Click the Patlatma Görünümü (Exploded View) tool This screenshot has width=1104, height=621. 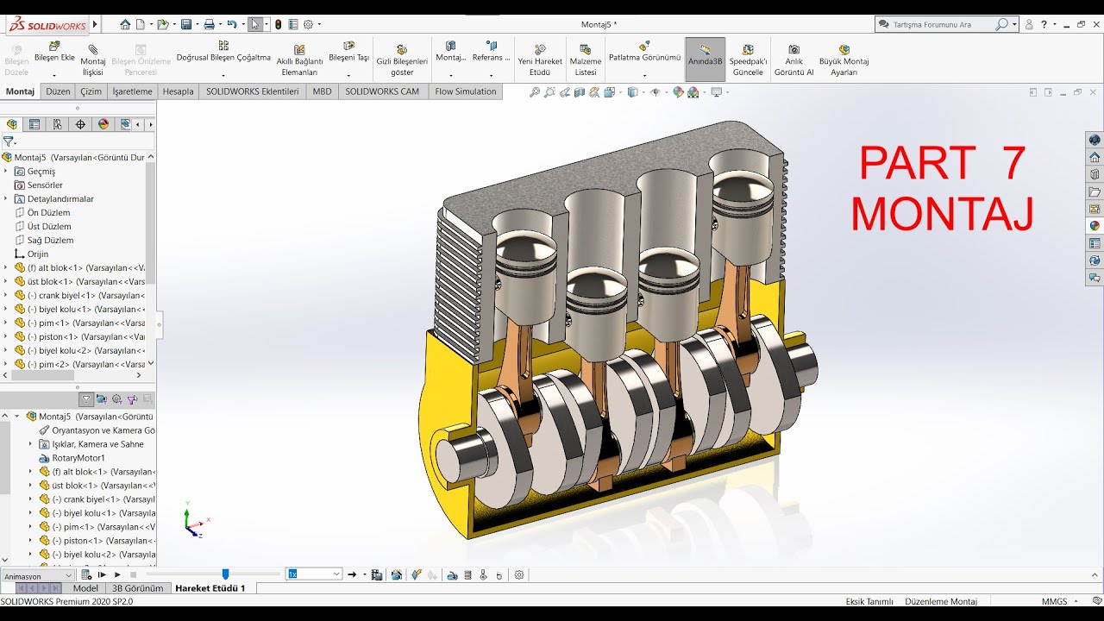(x=644, y=53)
